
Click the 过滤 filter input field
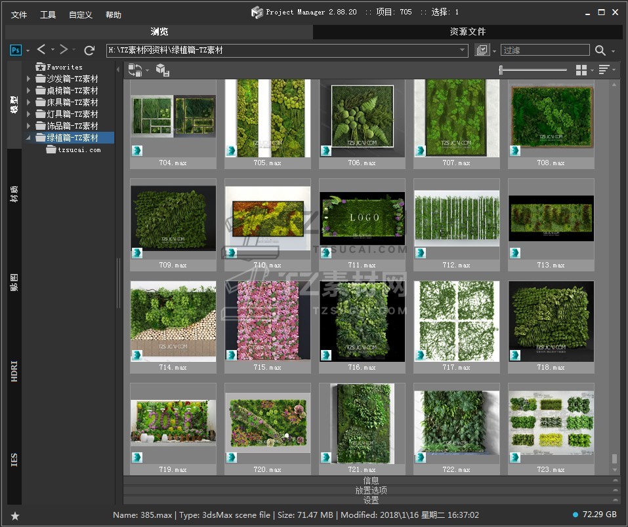point(544,50)
